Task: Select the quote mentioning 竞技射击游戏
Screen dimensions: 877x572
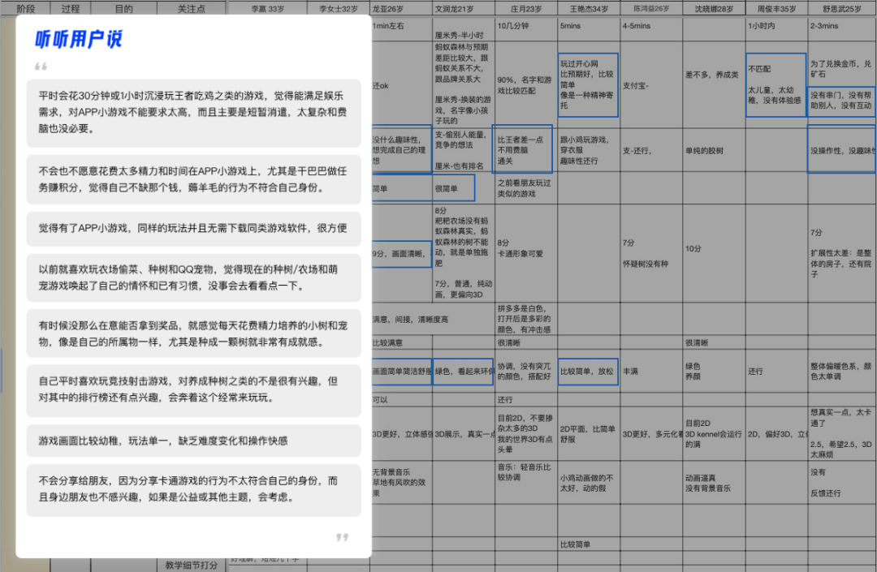Action: click(x=193, y=390)
